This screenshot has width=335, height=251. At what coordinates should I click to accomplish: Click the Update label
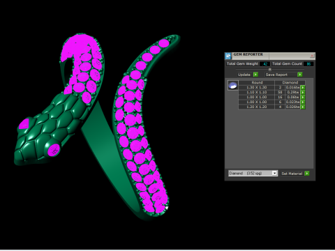(244, 75)
